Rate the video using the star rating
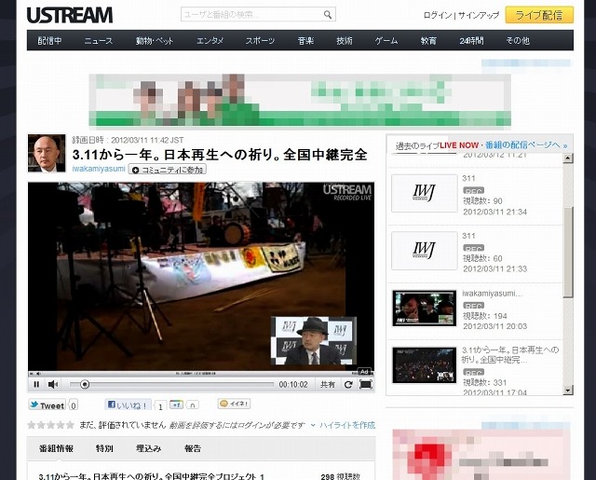 click(50, 425)
